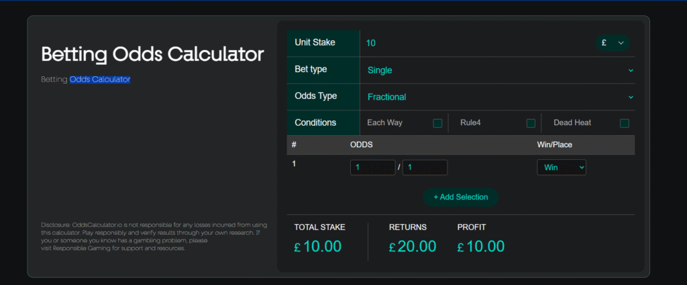Click the Returns £20.00 amount
Image resolution: width=687 pixels, height=285 pixels.
[413, 246]
